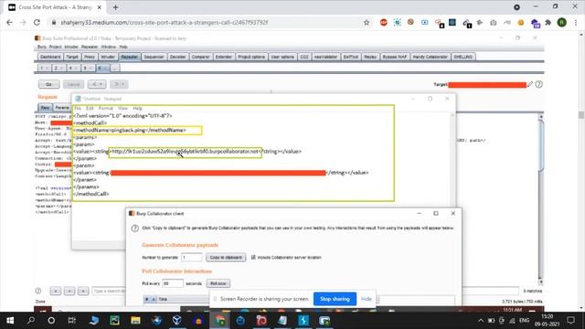Click the Burp response pane vertical scrollbar

pyautogui.click(x=541, y=199)
